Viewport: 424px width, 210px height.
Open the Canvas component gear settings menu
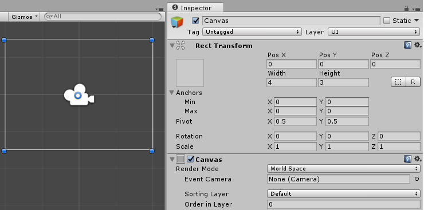click(x=418, y=159)
